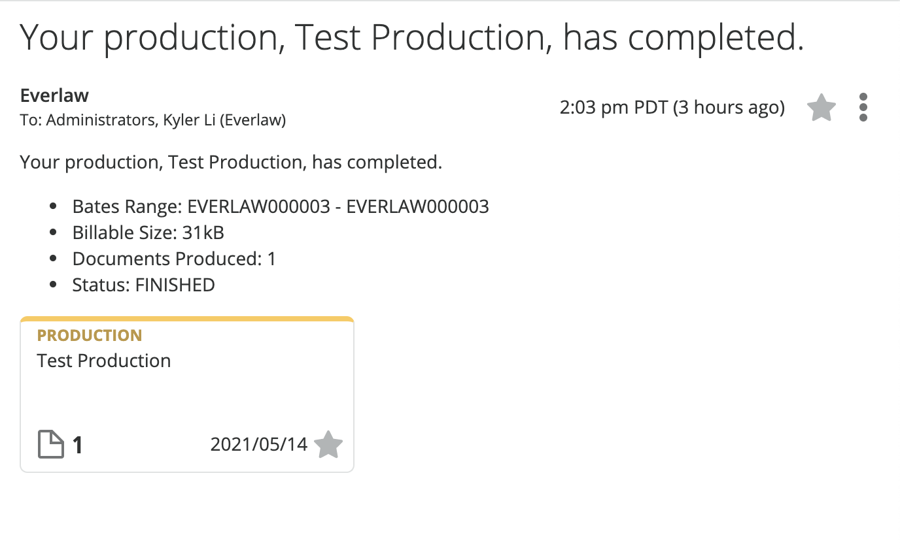Image resolution: width=900 pixels, height=550 pixels.
Task: Click the recipients line with Kyler Li
Action: tap(153, 120)
